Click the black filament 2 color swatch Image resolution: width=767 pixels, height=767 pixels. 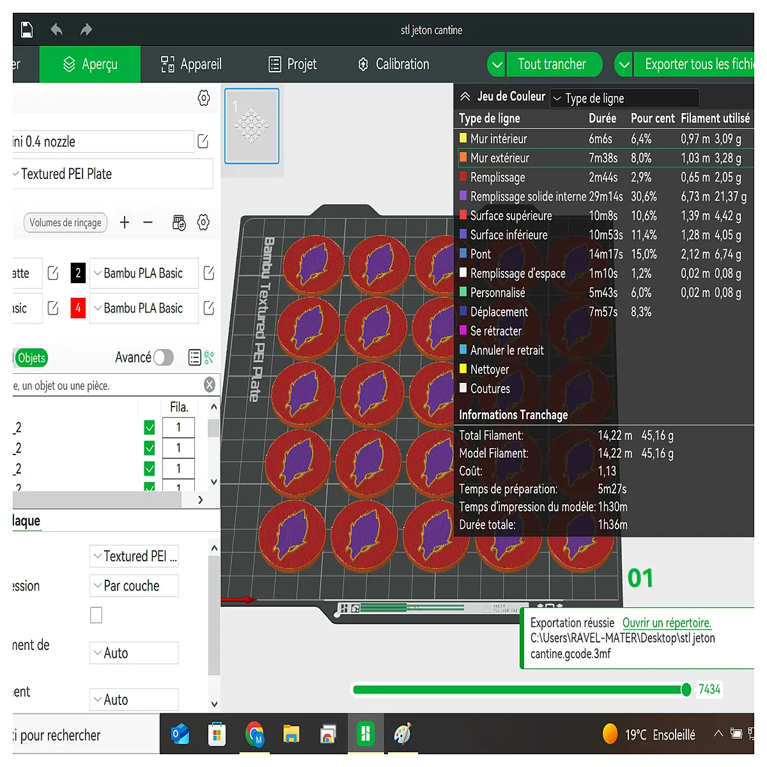78,274
